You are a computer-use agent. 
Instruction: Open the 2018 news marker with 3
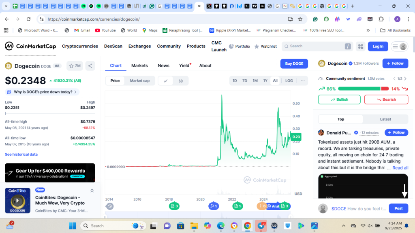point(174,206)
